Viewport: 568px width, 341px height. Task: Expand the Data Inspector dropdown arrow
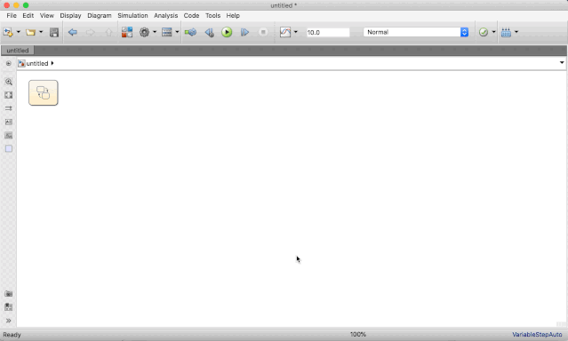point(296,32)
